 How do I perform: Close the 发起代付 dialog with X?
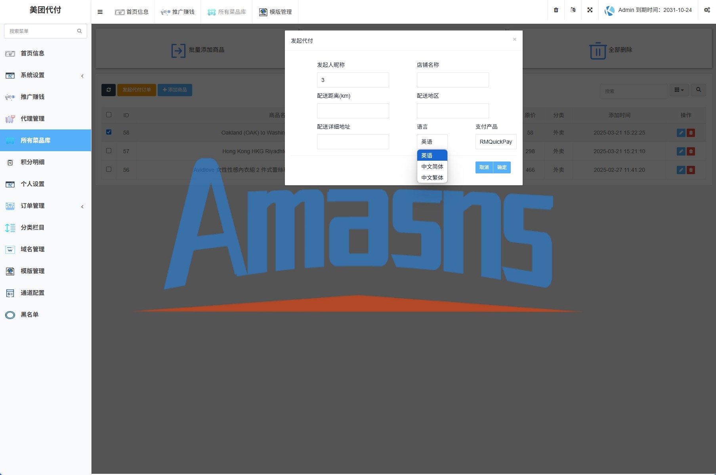pyautogui.click(x=514, y=39)
